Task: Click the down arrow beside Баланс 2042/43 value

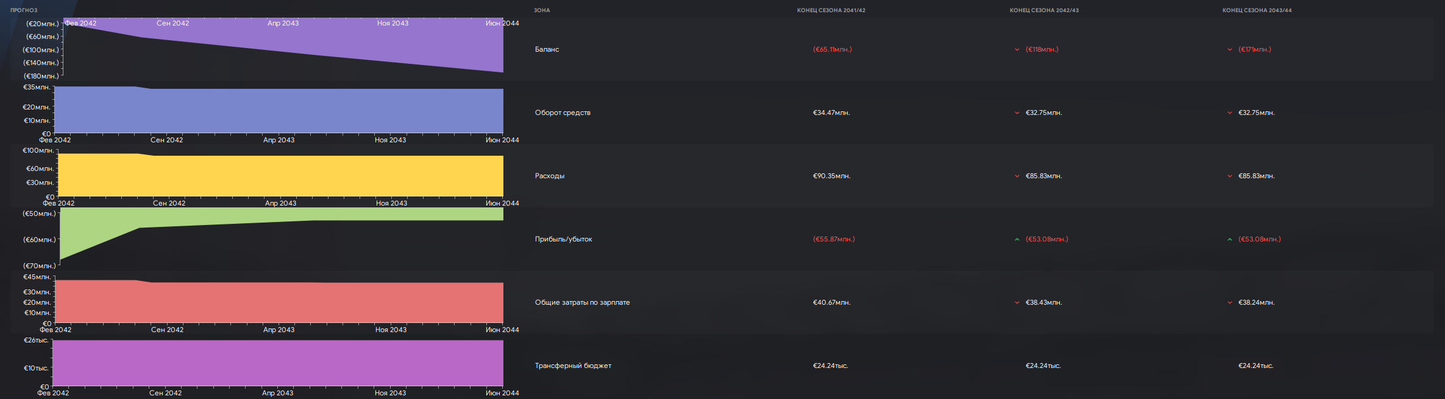Action: pos(1017,50)
